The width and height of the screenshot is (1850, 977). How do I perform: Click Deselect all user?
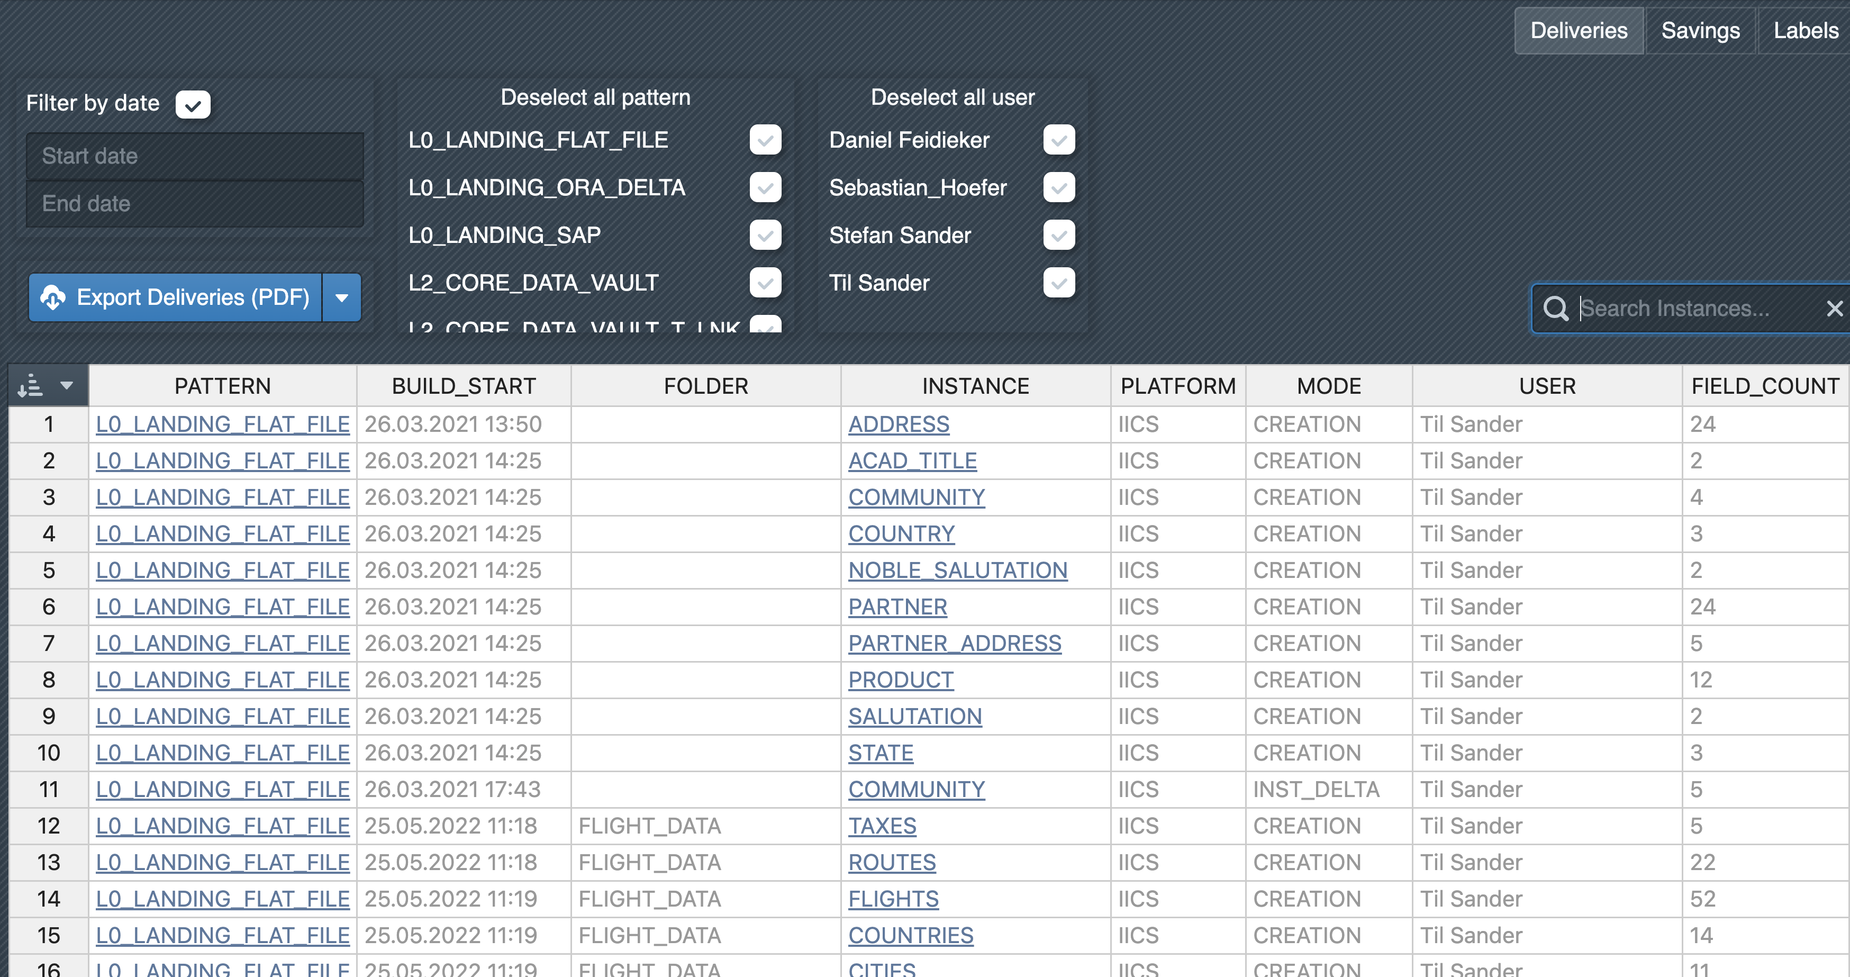coord(953,98)
